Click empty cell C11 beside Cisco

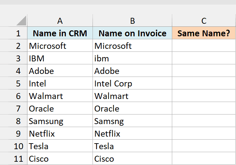pyautogui.click(x=204, y=158)
